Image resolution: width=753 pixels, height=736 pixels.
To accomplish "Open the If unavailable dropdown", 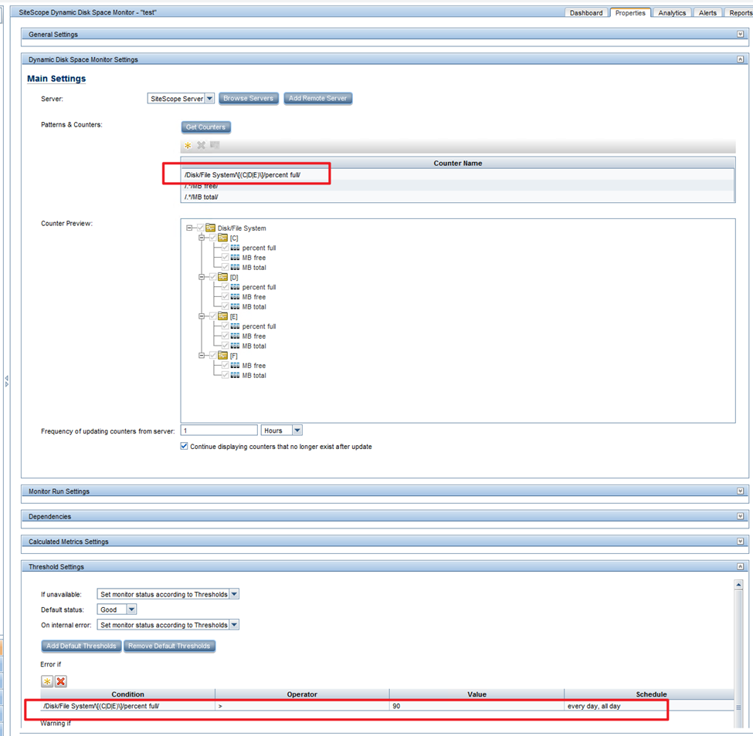I will pos(234,594).
